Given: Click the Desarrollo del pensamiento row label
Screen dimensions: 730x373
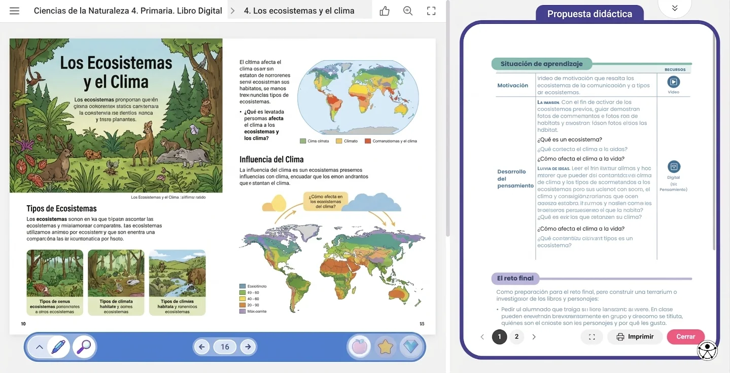Looking at the screenshot, I should [x=515, y=178].
